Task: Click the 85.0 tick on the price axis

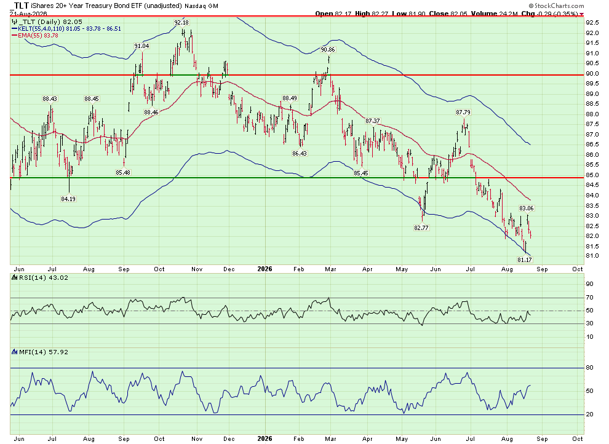Action: [x=592, y=175]
